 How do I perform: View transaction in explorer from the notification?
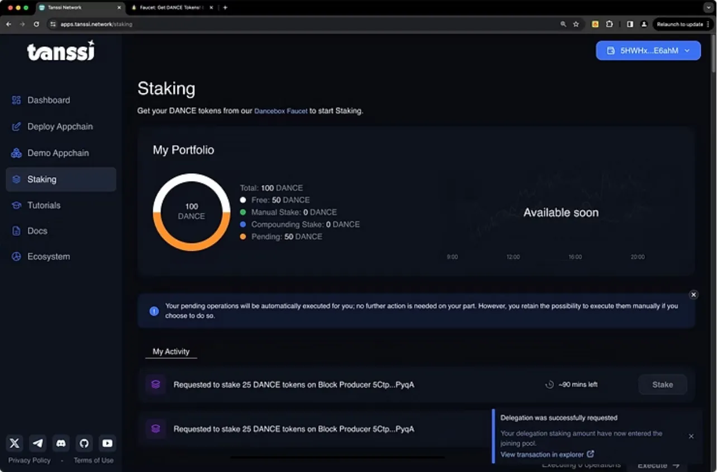(x=543, y=454)
